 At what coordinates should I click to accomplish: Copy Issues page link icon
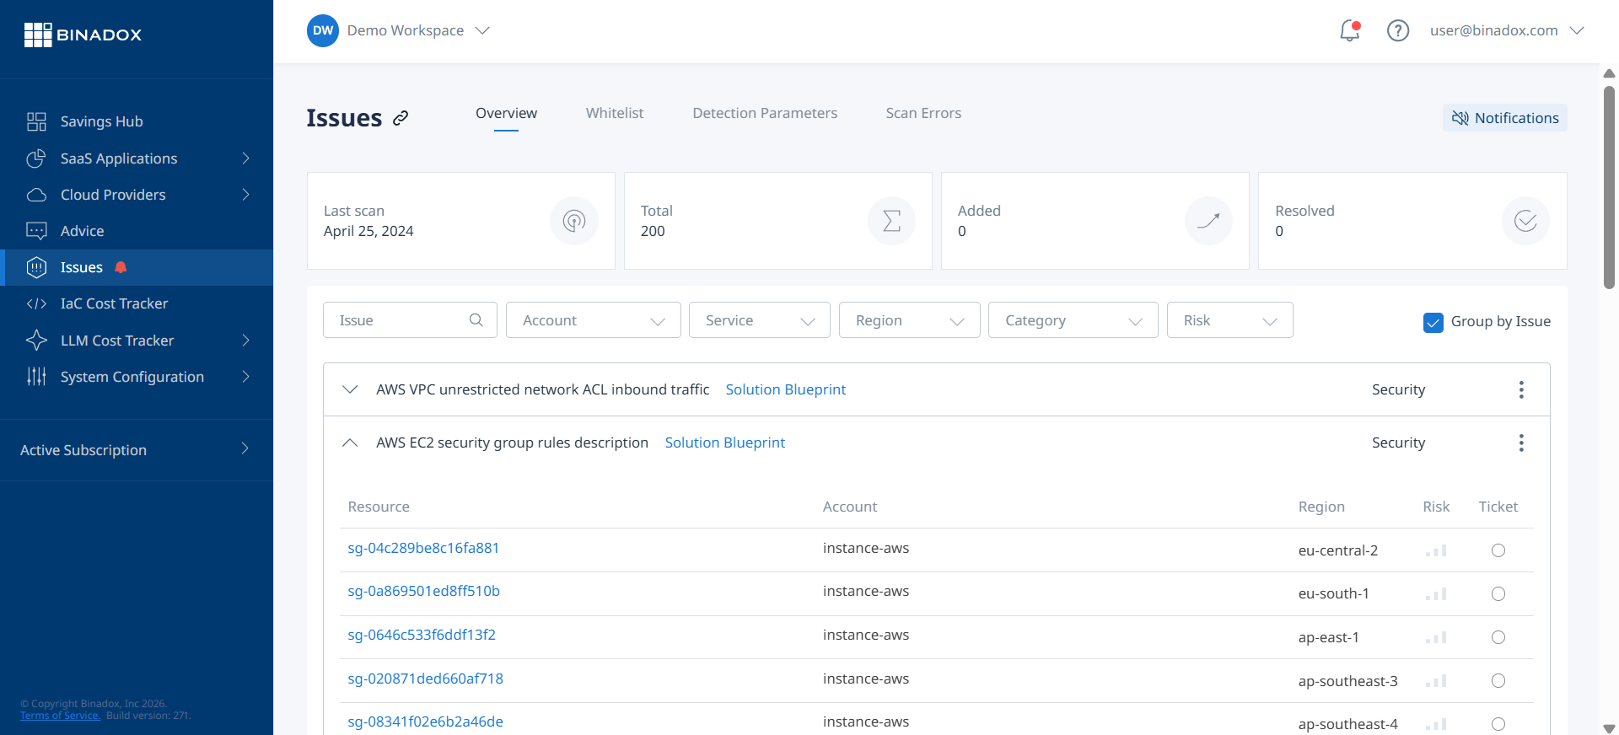point(401,118)
